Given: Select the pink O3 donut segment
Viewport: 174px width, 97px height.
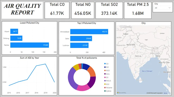Looking at the screenshot, I should [x=83, y=88].
